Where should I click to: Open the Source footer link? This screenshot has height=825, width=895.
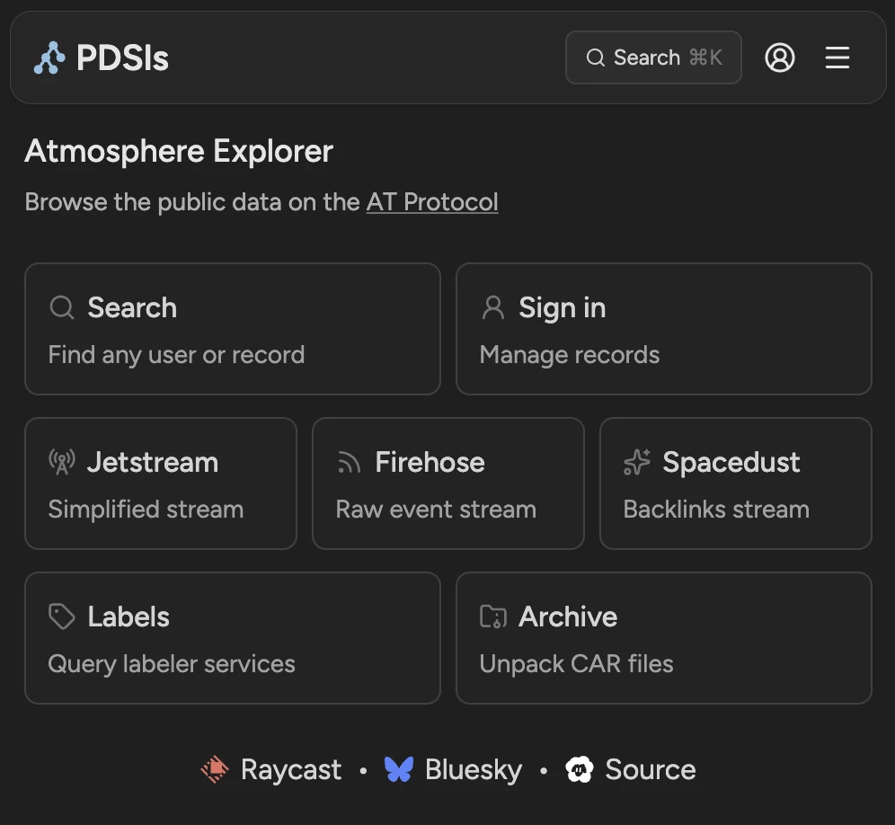(631, 770)
